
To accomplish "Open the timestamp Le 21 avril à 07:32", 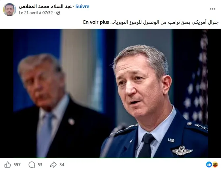I will [36, 13].
